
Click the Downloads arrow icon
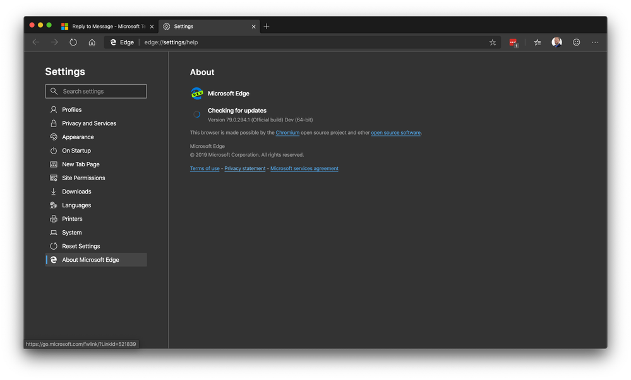point(54,192)
